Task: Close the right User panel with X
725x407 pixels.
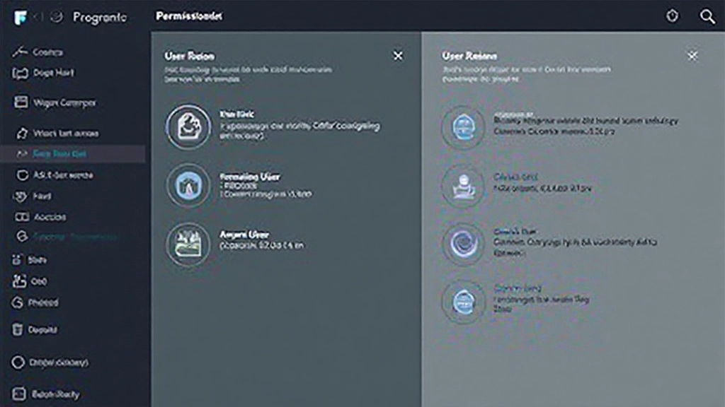Action: [x=692, y=56]
